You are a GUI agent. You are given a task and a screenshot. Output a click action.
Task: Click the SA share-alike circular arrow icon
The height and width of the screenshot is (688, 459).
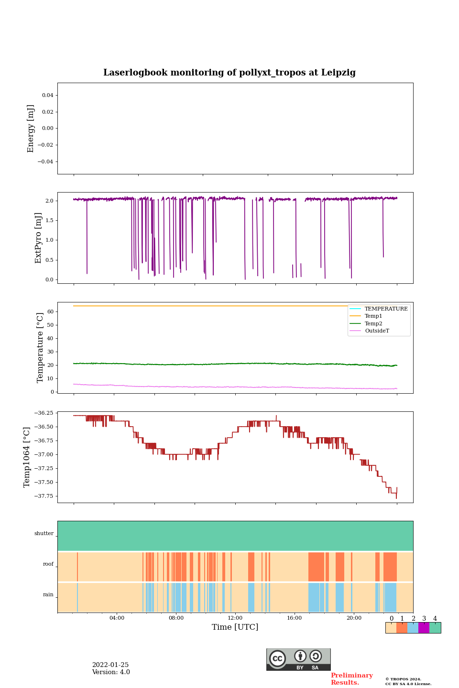(x=316, y=656)
